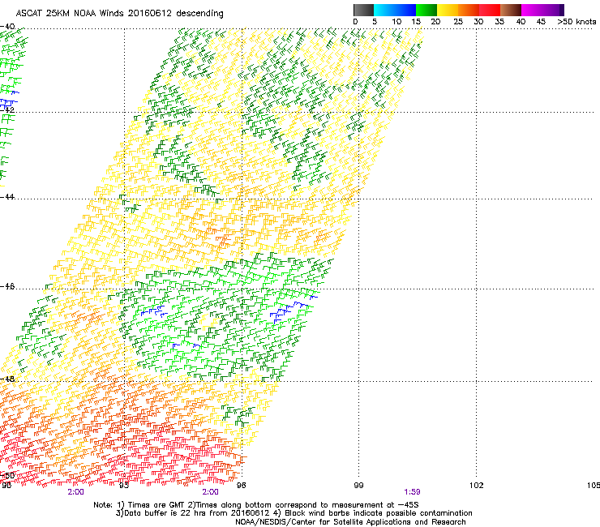Click the 'ASCAT 25KM NOAA Winds 20160612 descending' title
The image size is (600, 527).
[x=119, y=14]
